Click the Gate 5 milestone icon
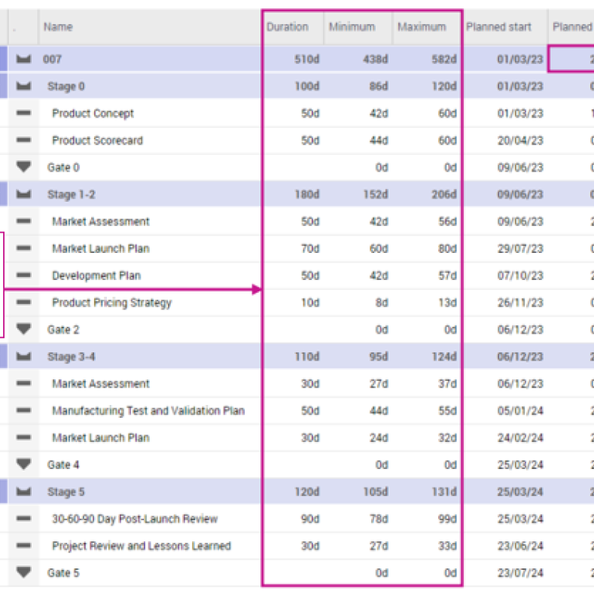The height and width of the screenshot is (594, 594). 23,572
